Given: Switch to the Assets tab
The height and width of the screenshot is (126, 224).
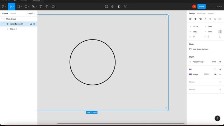Looking at the screenshot, I should pos(13,13).
